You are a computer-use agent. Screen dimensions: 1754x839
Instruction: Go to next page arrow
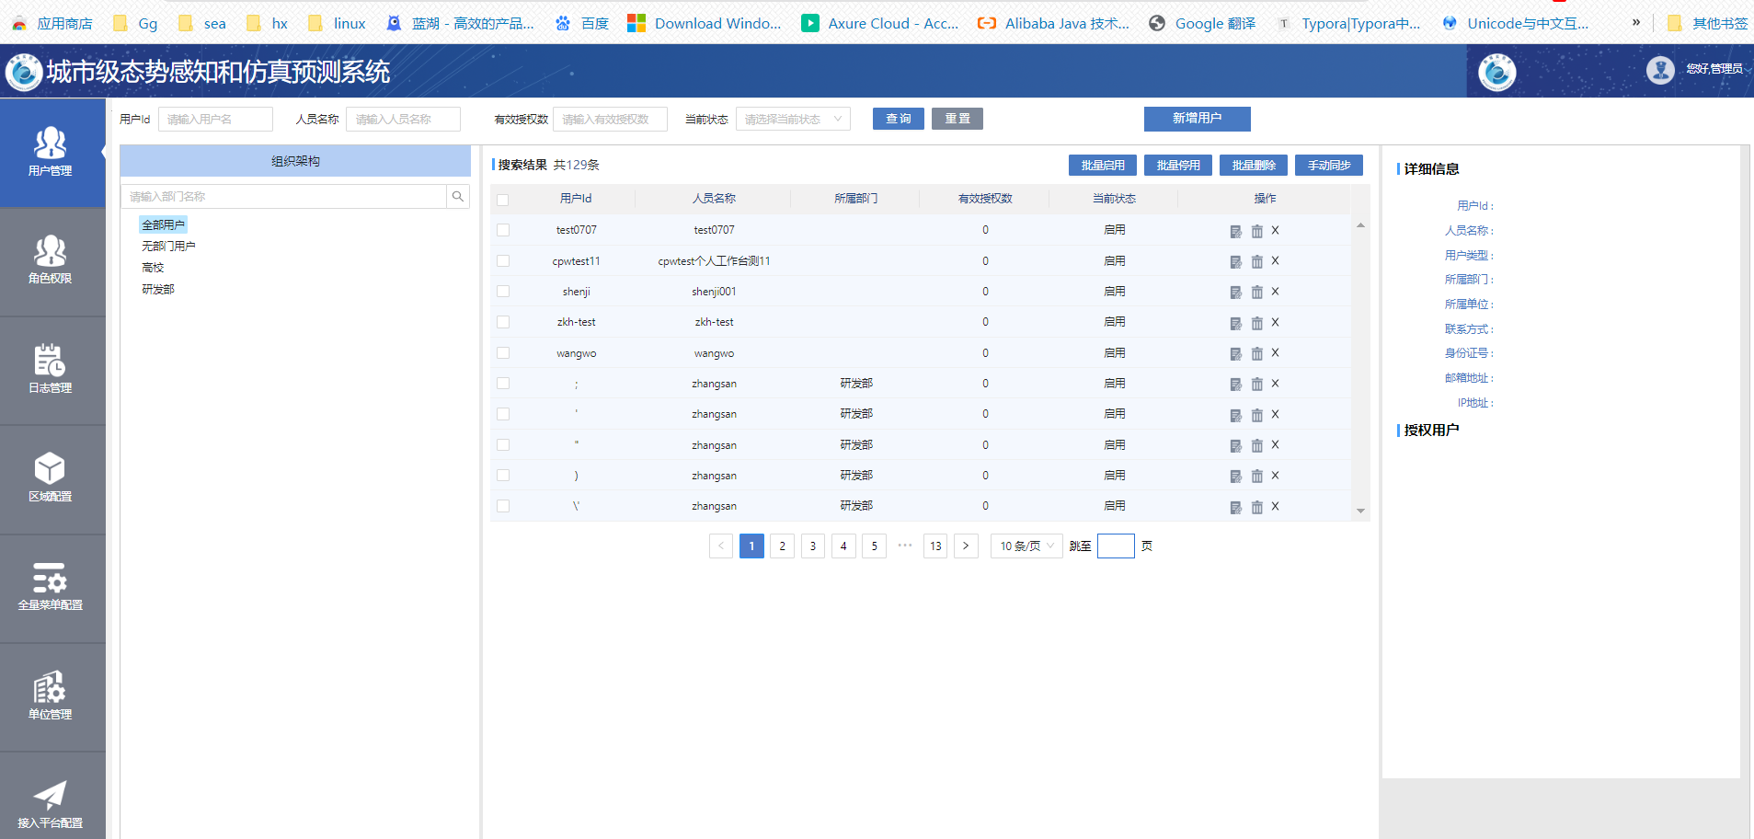[x=966, y=546]
